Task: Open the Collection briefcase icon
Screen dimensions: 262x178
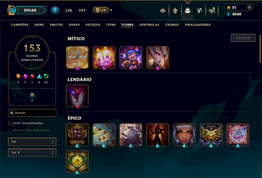Action: 187,10
